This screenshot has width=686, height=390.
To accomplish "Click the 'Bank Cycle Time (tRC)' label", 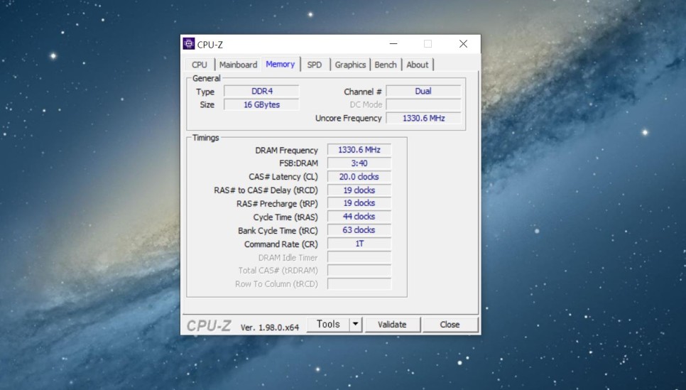I will tap(278, 231).
